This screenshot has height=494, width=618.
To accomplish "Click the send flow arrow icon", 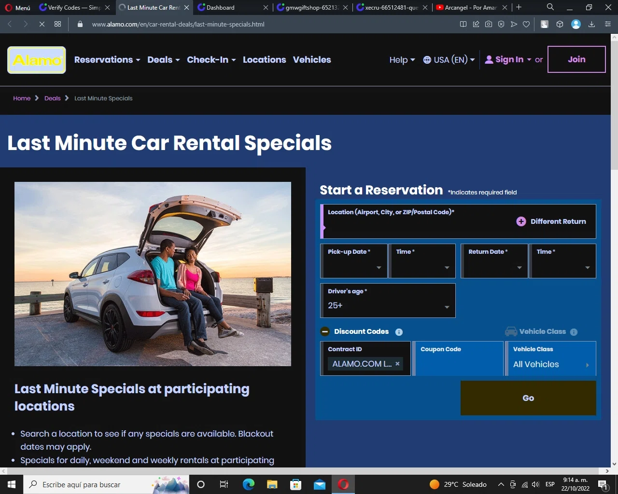I will (x=514, y=24).
